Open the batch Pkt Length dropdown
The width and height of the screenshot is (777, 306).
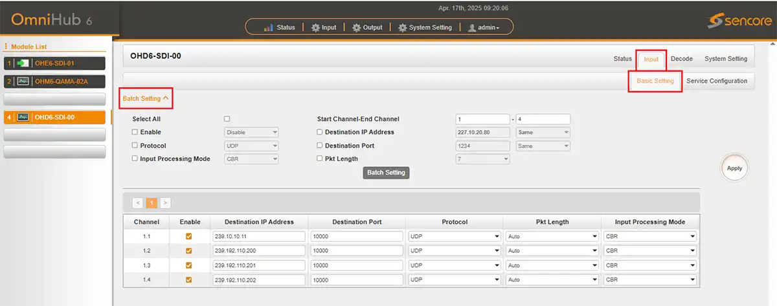click(483, 159)
